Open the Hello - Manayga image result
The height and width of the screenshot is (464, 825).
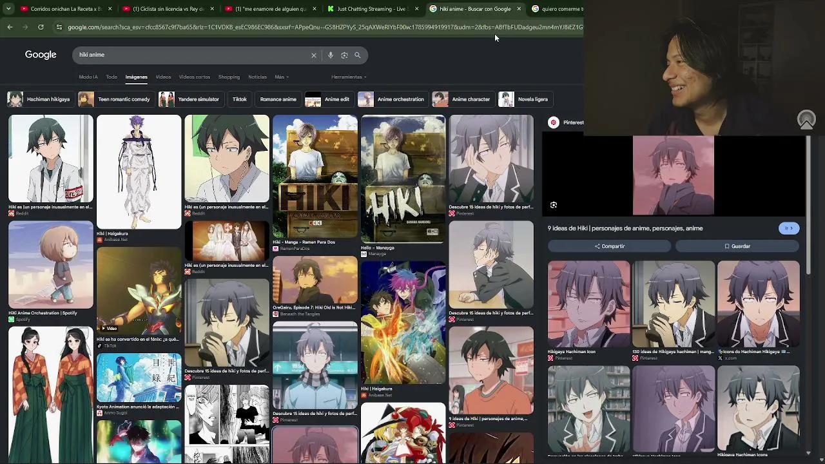point(403,179)
